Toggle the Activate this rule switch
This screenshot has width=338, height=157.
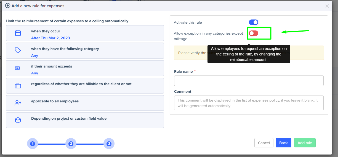pos(254,22)
